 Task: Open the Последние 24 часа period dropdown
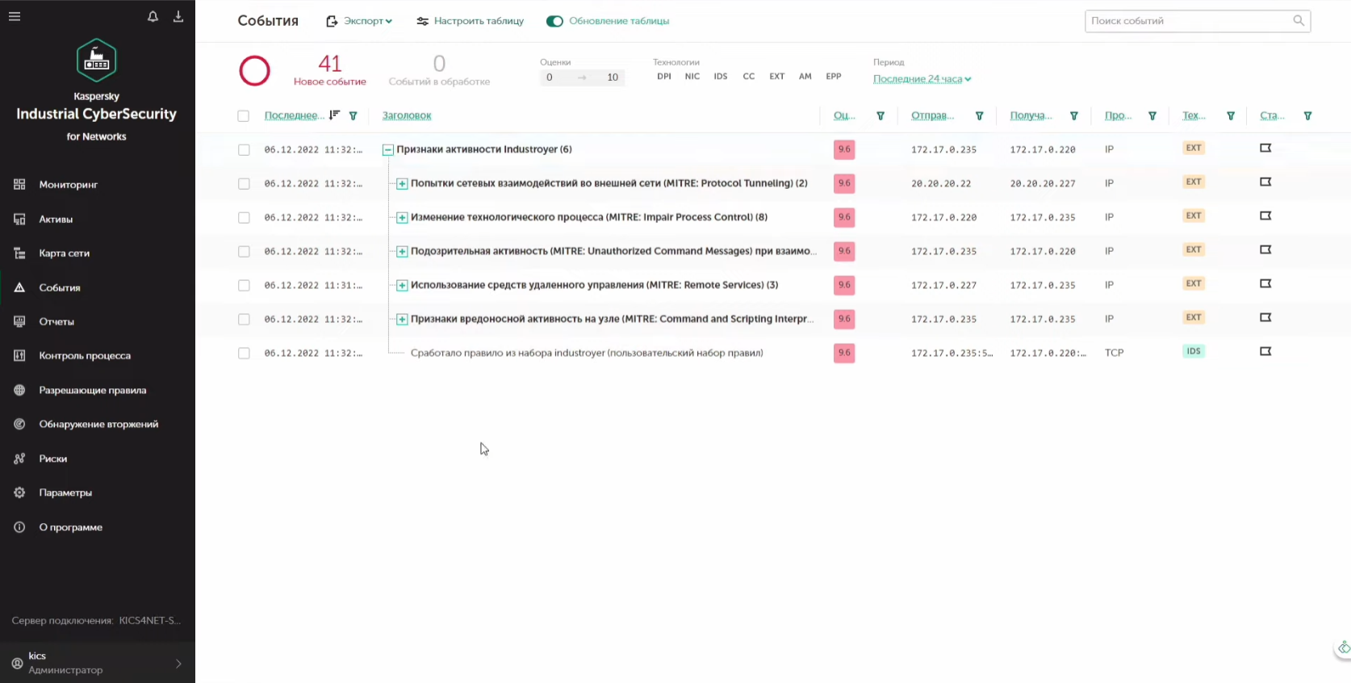coord(922,79)
